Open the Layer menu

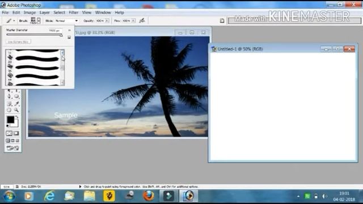45,12
